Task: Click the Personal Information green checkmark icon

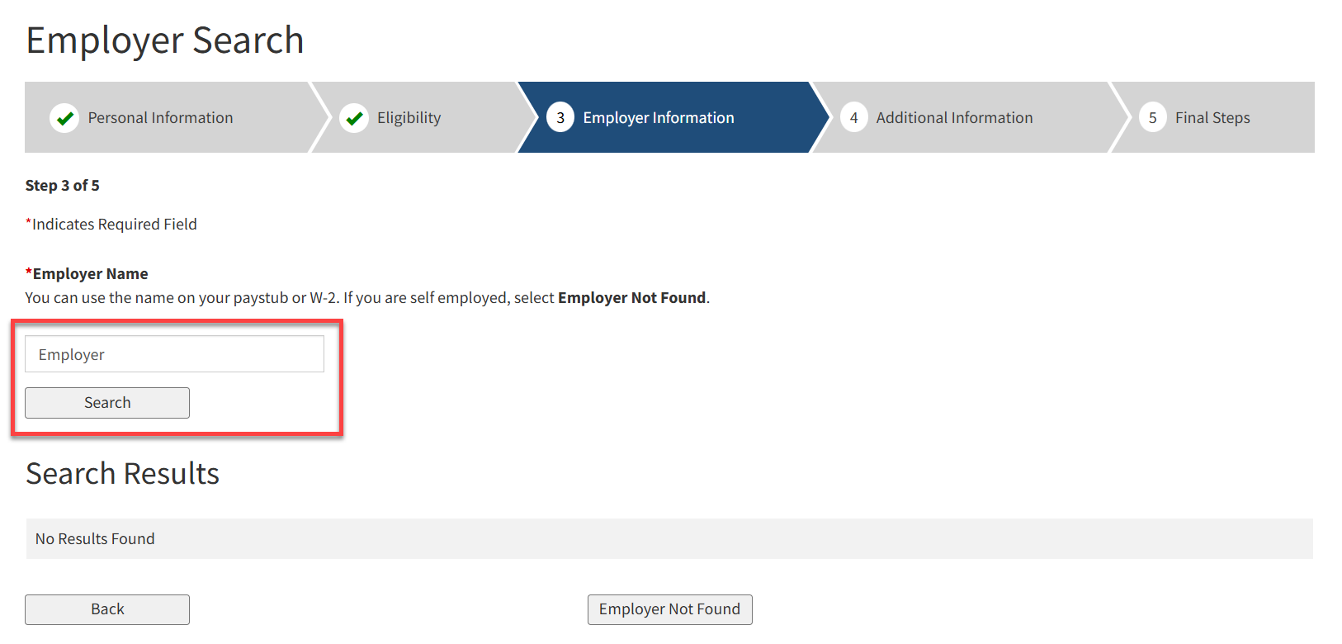Action: point(64,118)
